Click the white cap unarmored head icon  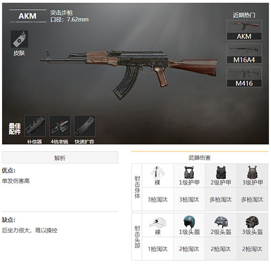158,222
